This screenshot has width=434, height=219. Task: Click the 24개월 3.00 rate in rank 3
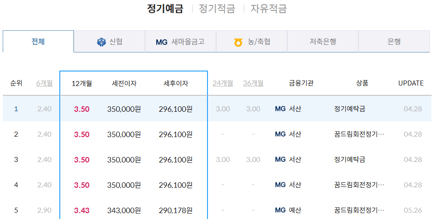point(223,160)
